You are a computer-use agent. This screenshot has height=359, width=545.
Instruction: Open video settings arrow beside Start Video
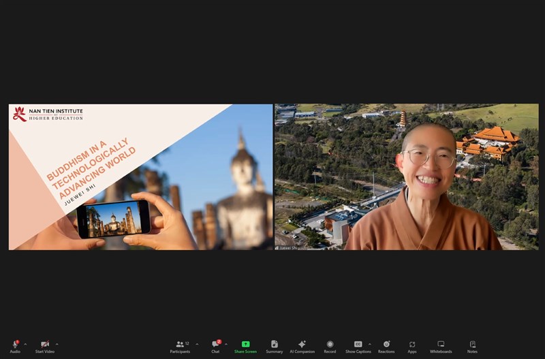point(57,344)
